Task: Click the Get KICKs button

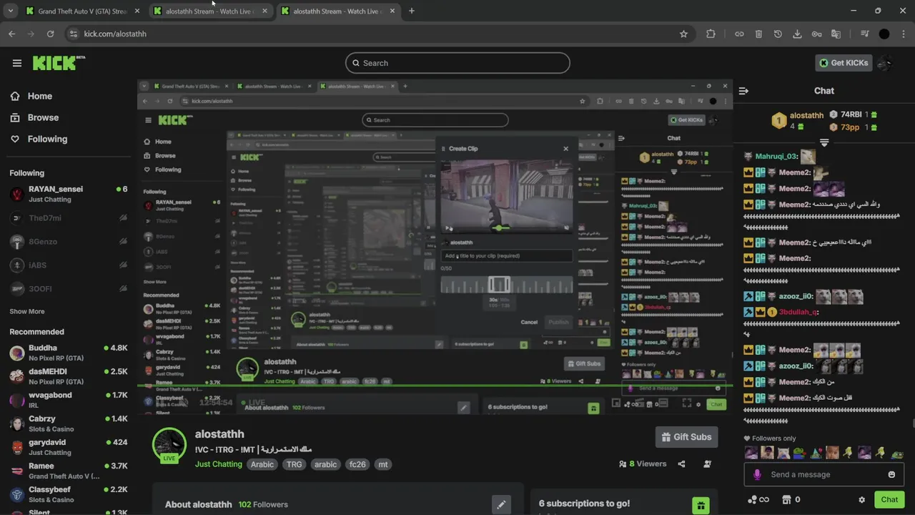Action: click(844, 63)
